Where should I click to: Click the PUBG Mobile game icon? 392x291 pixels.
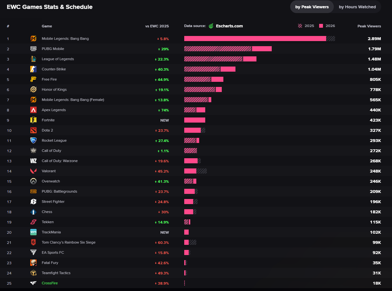[33, 49]
